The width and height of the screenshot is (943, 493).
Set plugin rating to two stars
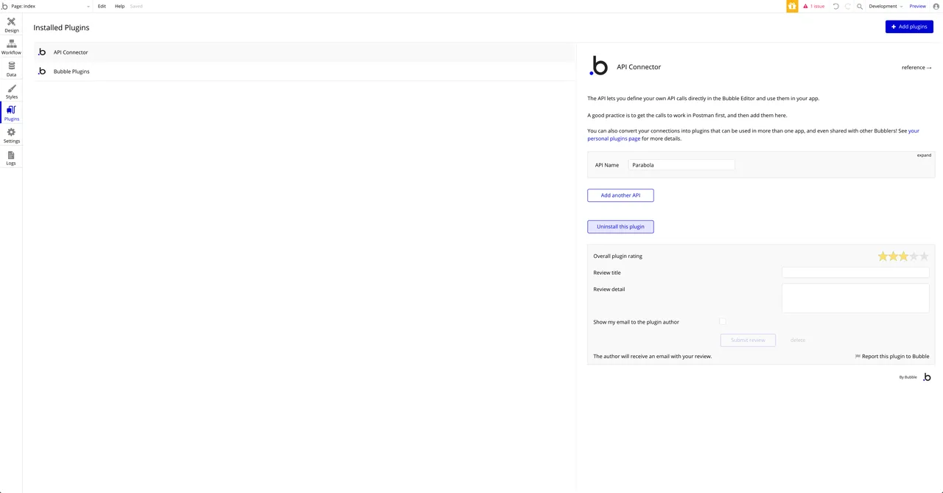893,256
